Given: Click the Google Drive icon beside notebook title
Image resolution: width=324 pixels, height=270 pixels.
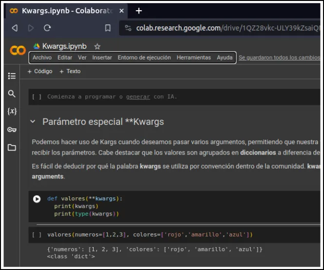Looking at the screenshot, I should click(x=37, y=46).
